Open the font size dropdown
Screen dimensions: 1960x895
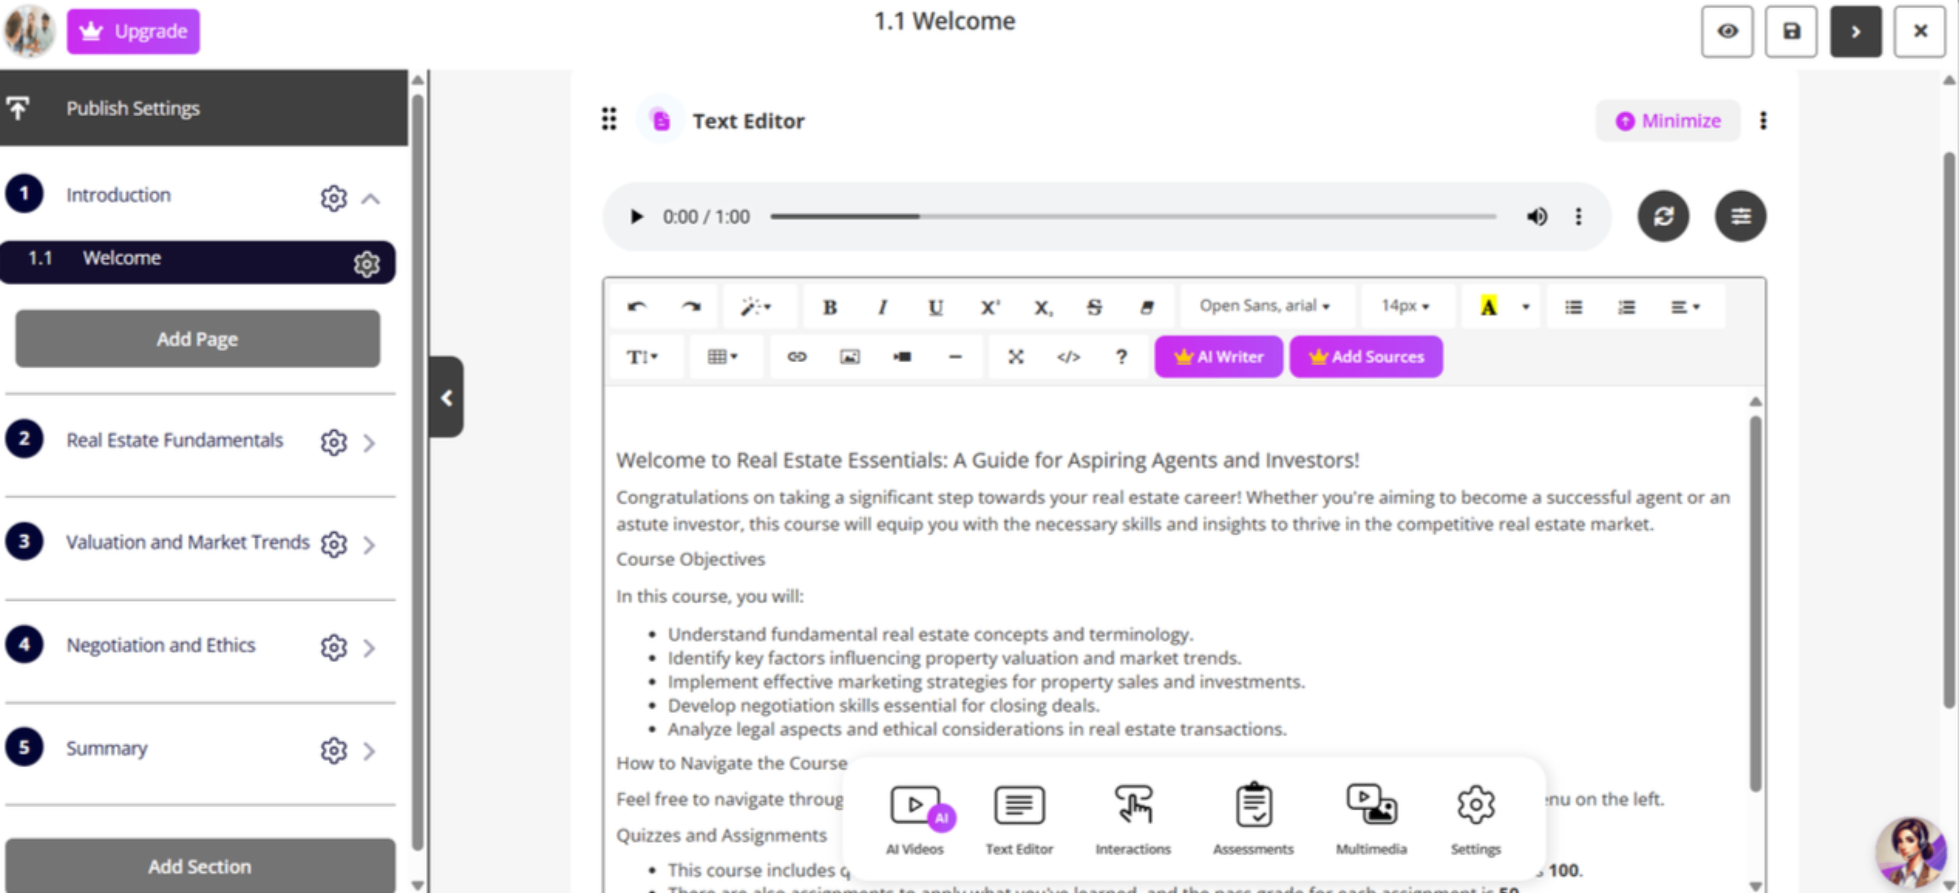click(1406, 306)
